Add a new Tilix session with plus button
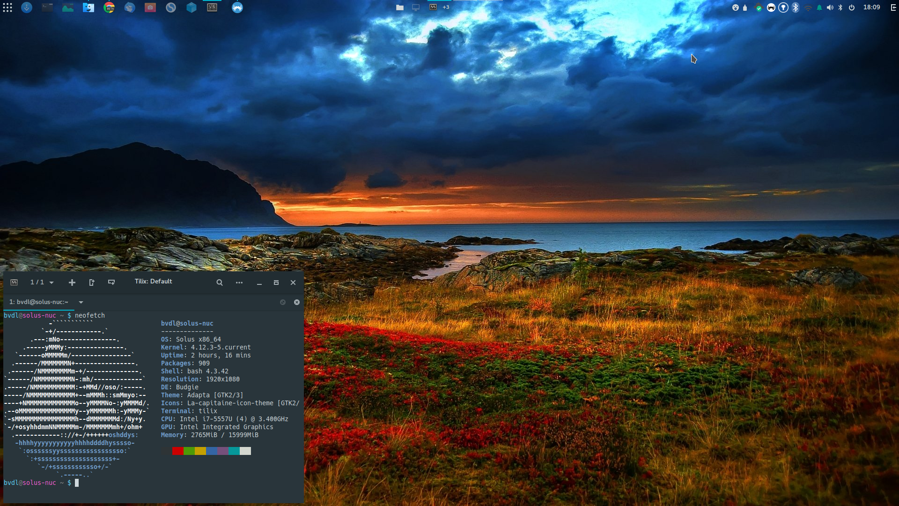This screenshot has width=899, height=506. click(72, 283)
